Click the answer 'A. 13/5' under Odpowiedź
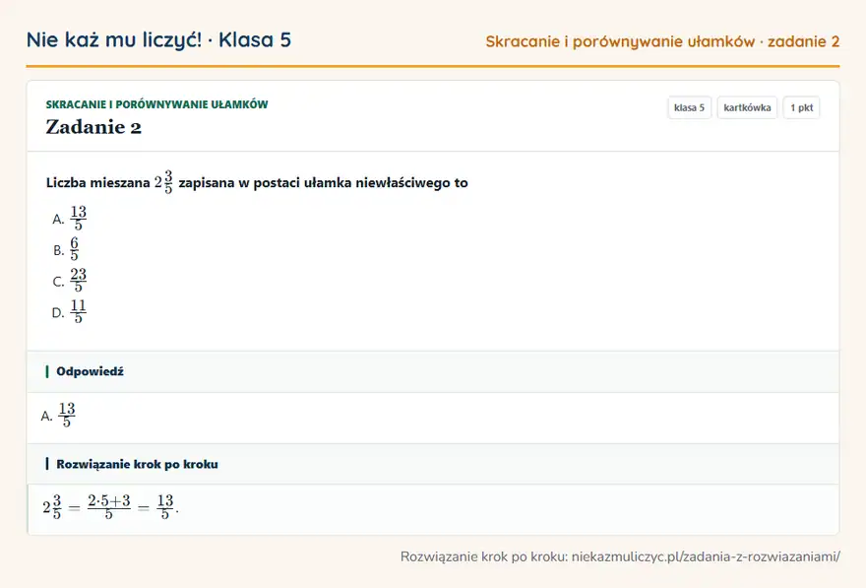 (58, 416)
